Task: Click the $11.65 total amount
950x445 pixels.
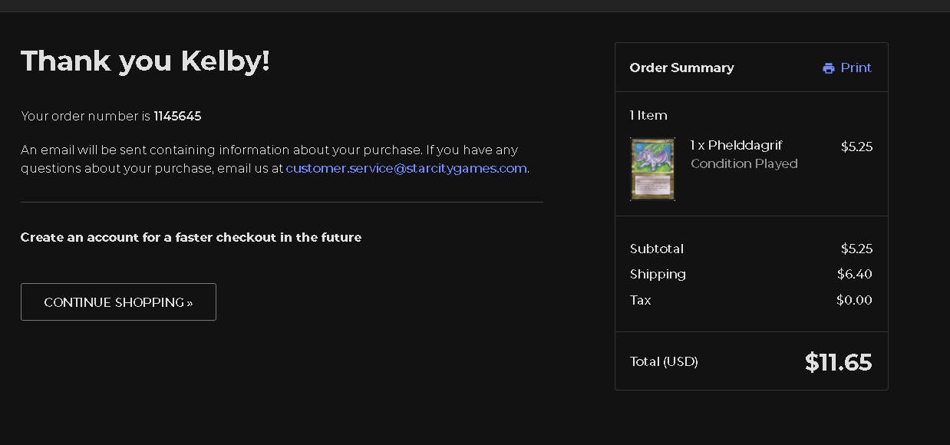Action: point(838,362)
